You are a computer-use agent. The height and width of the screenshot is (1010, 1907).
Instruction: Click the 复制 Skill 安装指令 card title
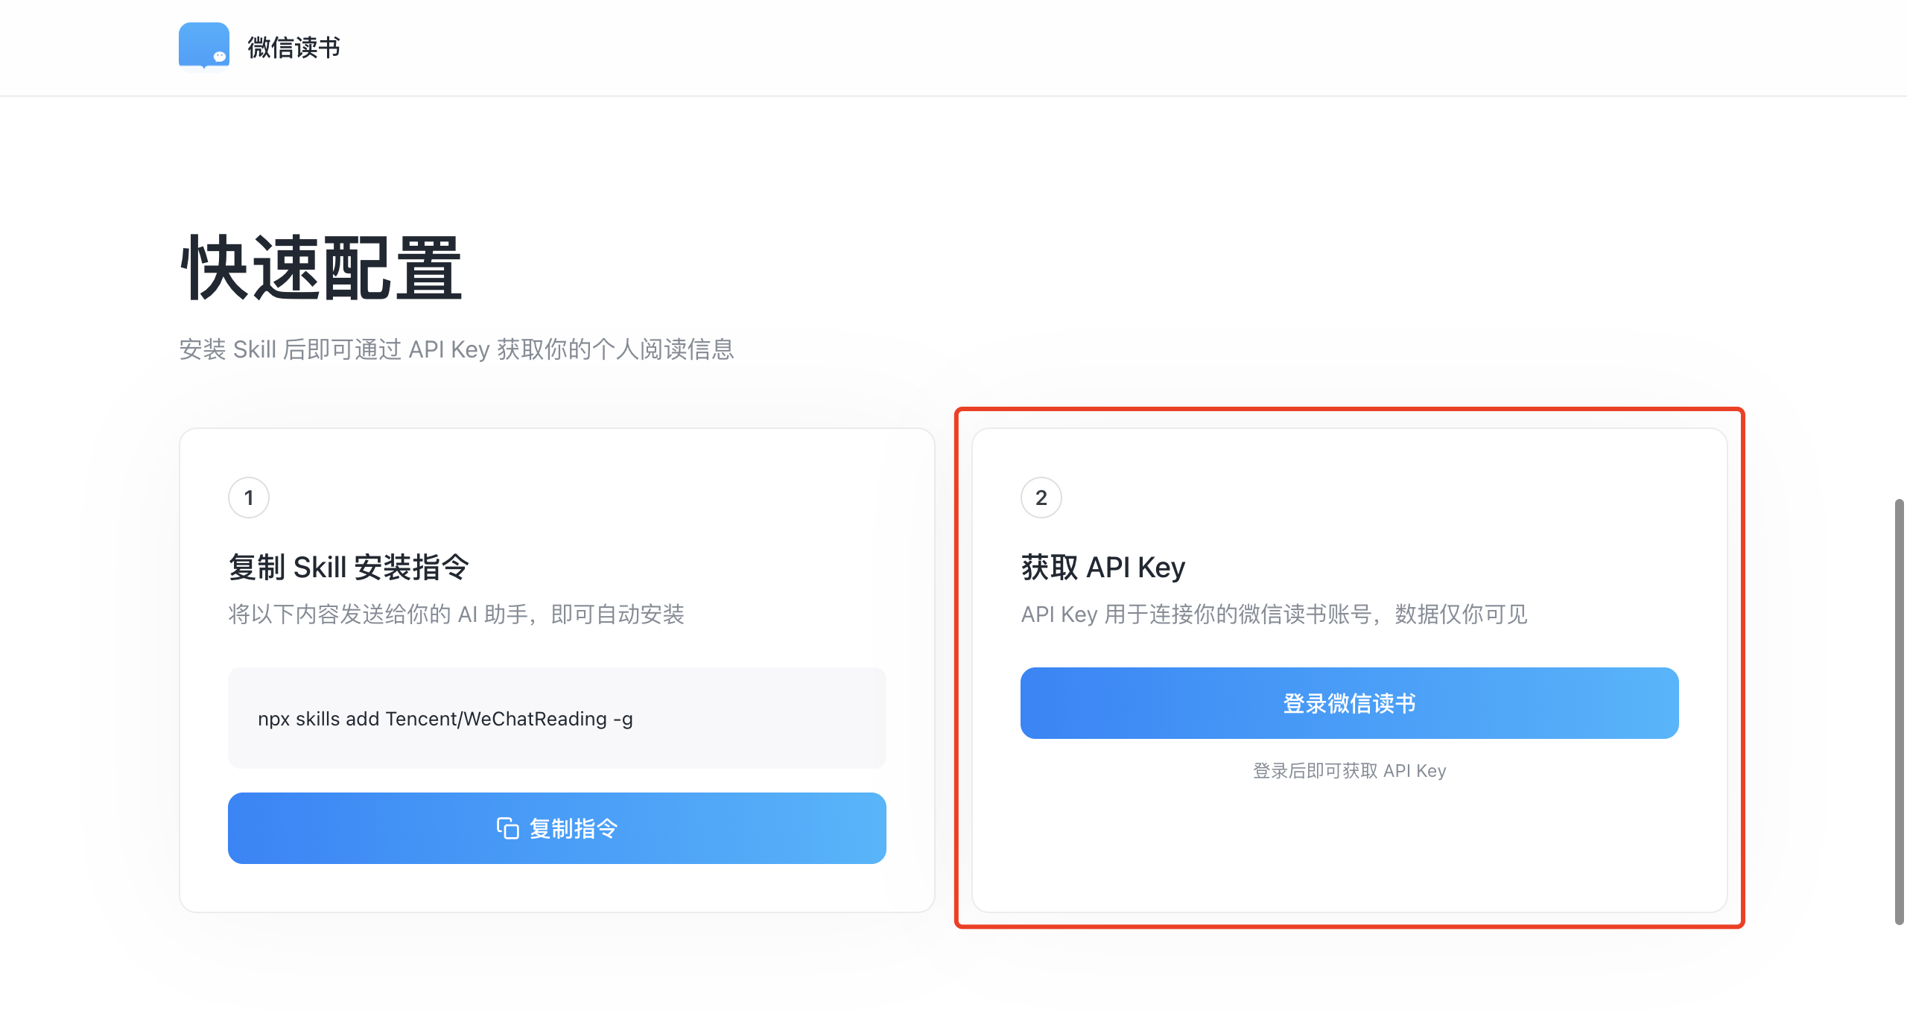(x=349, y=568)
